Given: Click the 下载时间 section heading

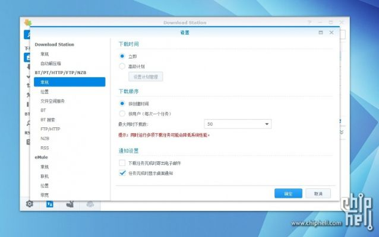Looking at the screenshot, I should pyautogui.click(x=128, y=44).
